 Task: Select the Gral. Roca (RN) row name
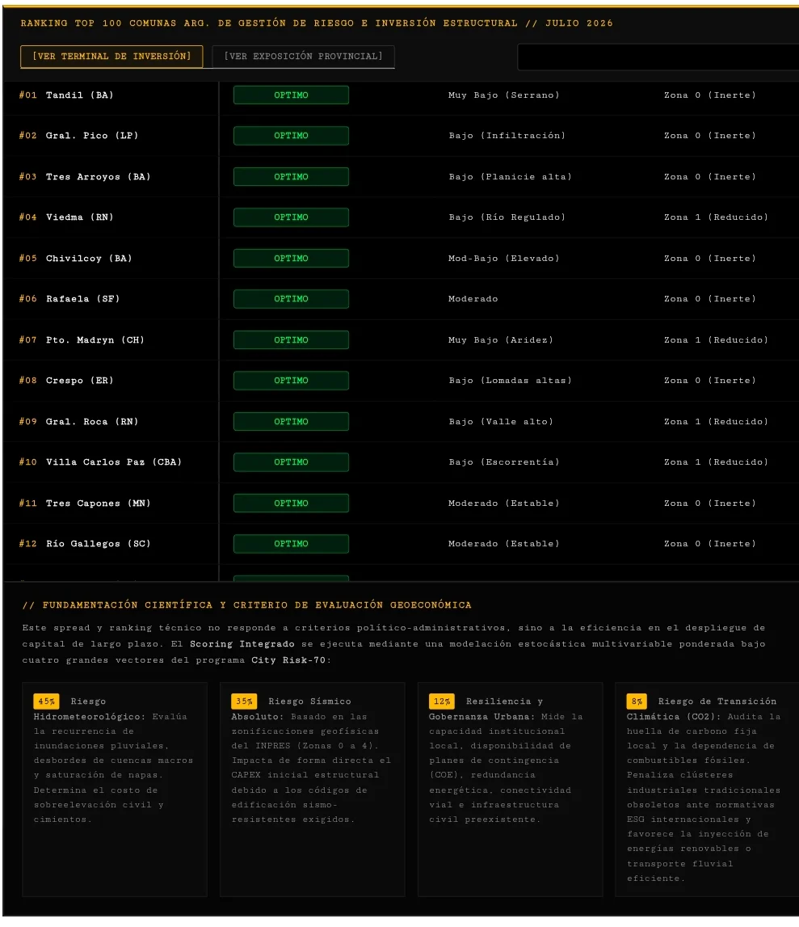click(92, 422)
